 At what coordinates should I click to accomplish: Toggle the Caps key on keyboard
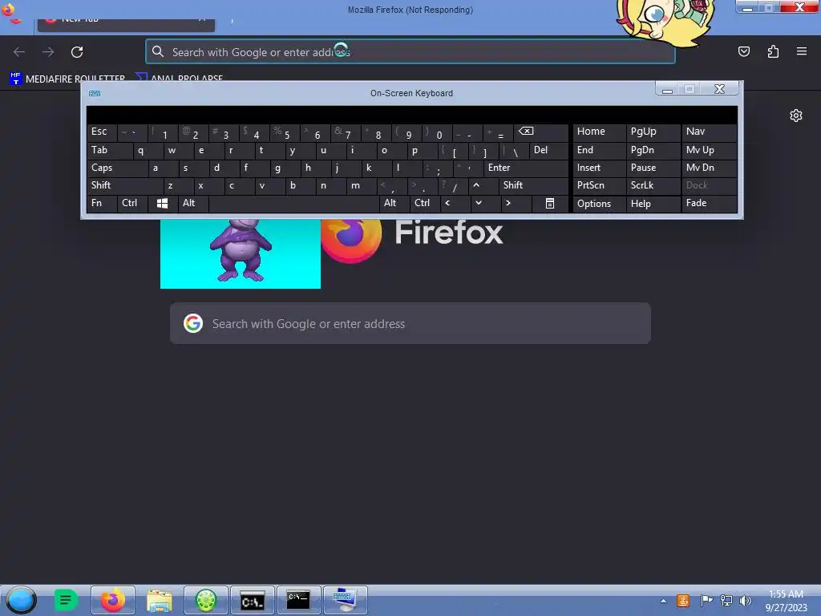[117, 168]
